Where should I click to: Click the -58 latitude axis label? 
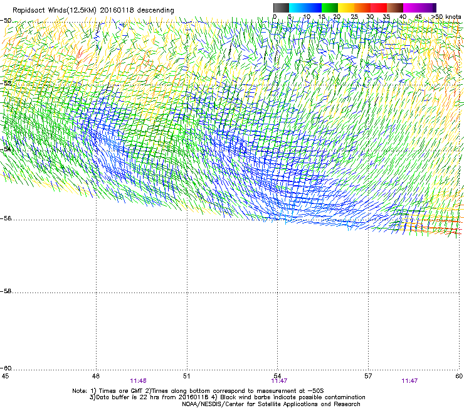(x=6, y=291)
